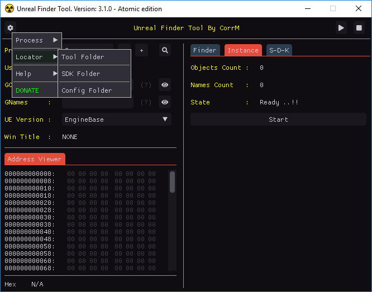
Task: Click the radioactive app icon in title bar
Action: [x=9, y=9]
